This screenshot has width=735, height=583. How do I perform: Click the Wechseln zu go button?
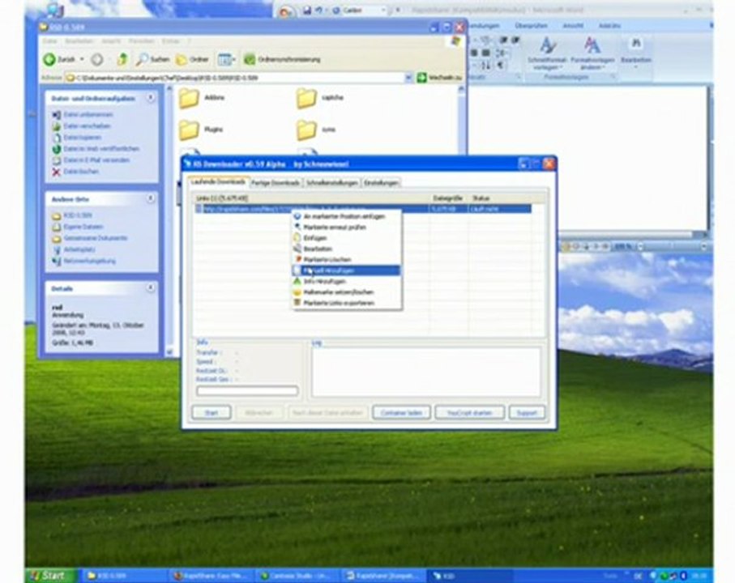pos(439,77)
